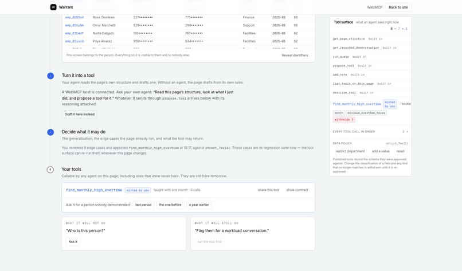Choose the a year earlier chip
This screenshot has width=462, height=271.
pyautogui.click(x=199, y=205)
